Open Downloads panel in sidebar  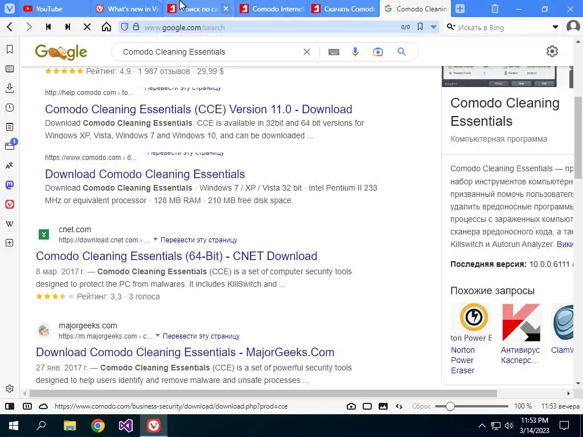click(10, 88)
